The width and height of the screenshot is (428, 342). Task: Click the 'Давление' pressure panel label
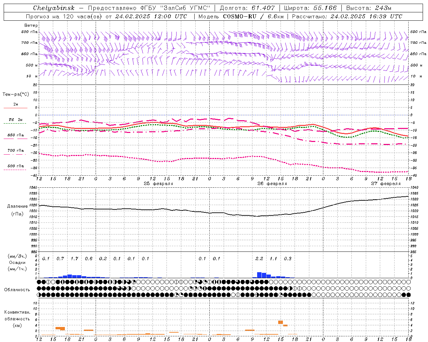click(17, 206)
